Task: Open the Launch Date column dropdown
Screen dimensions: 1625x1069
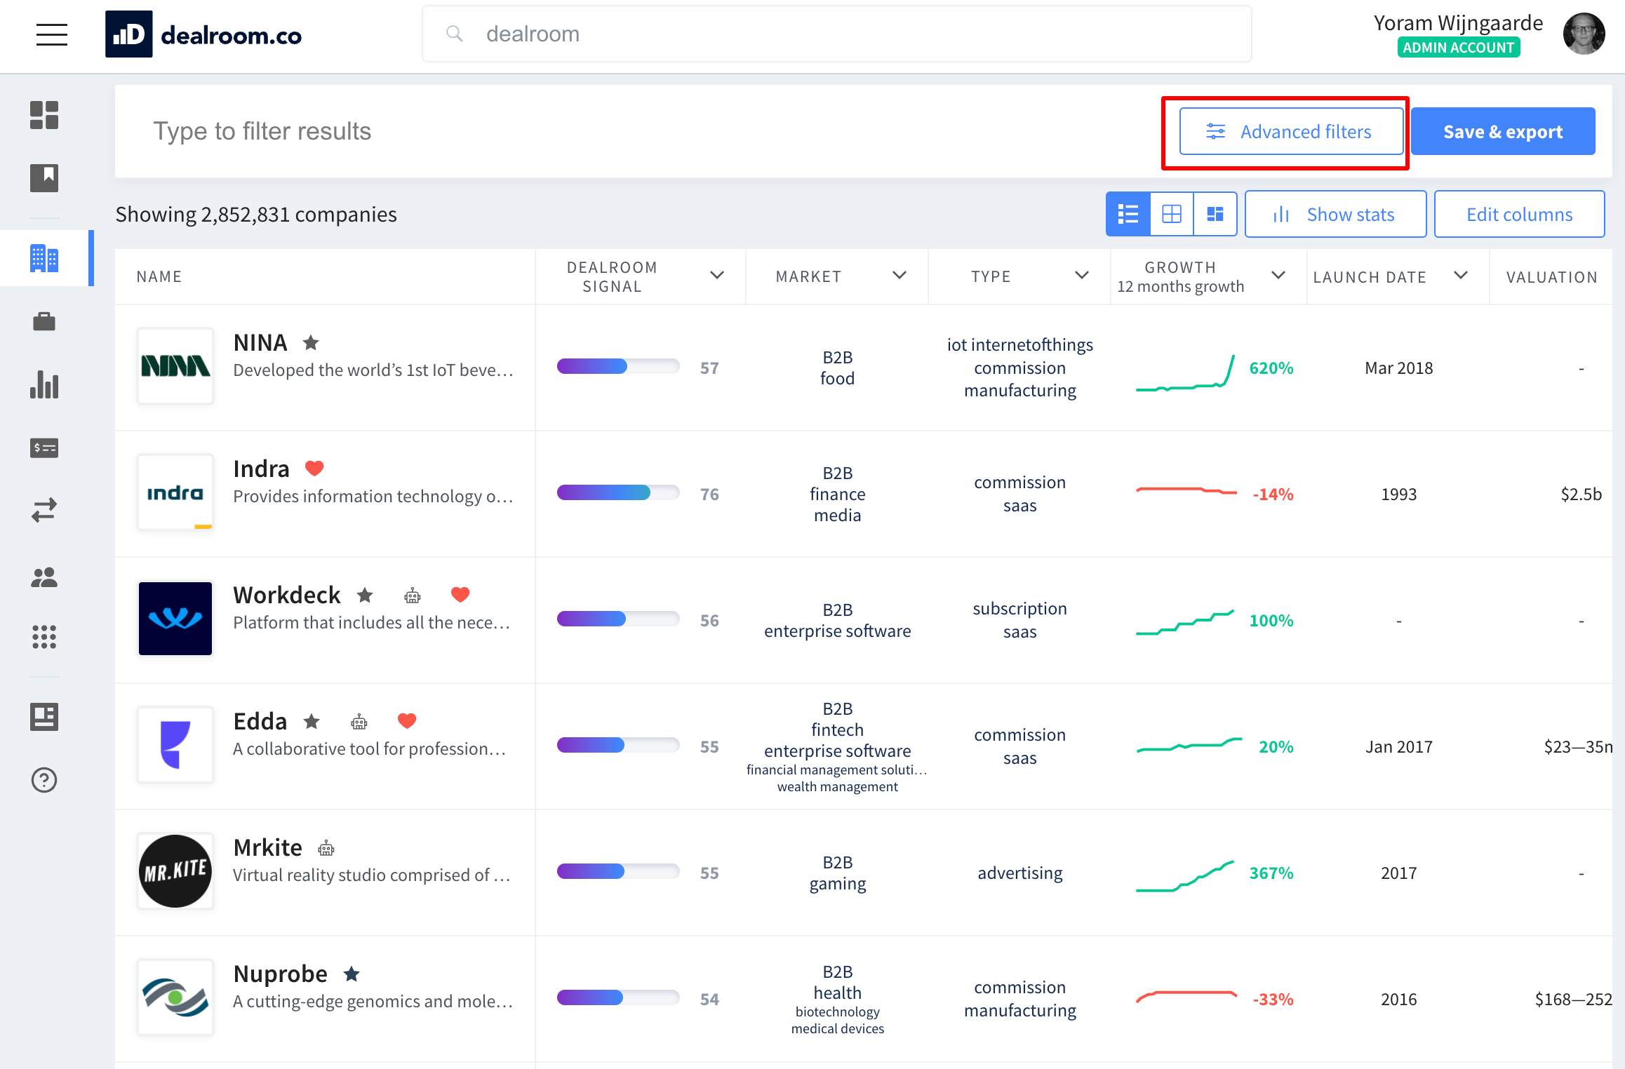Action: [1460, 276]
